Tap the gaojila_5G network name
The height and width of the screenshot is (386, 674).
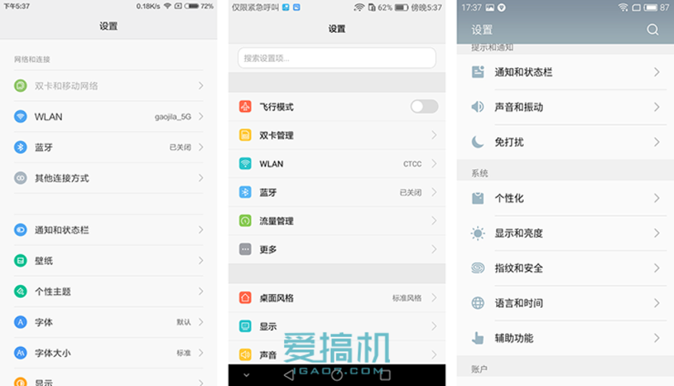click(173, 117)
